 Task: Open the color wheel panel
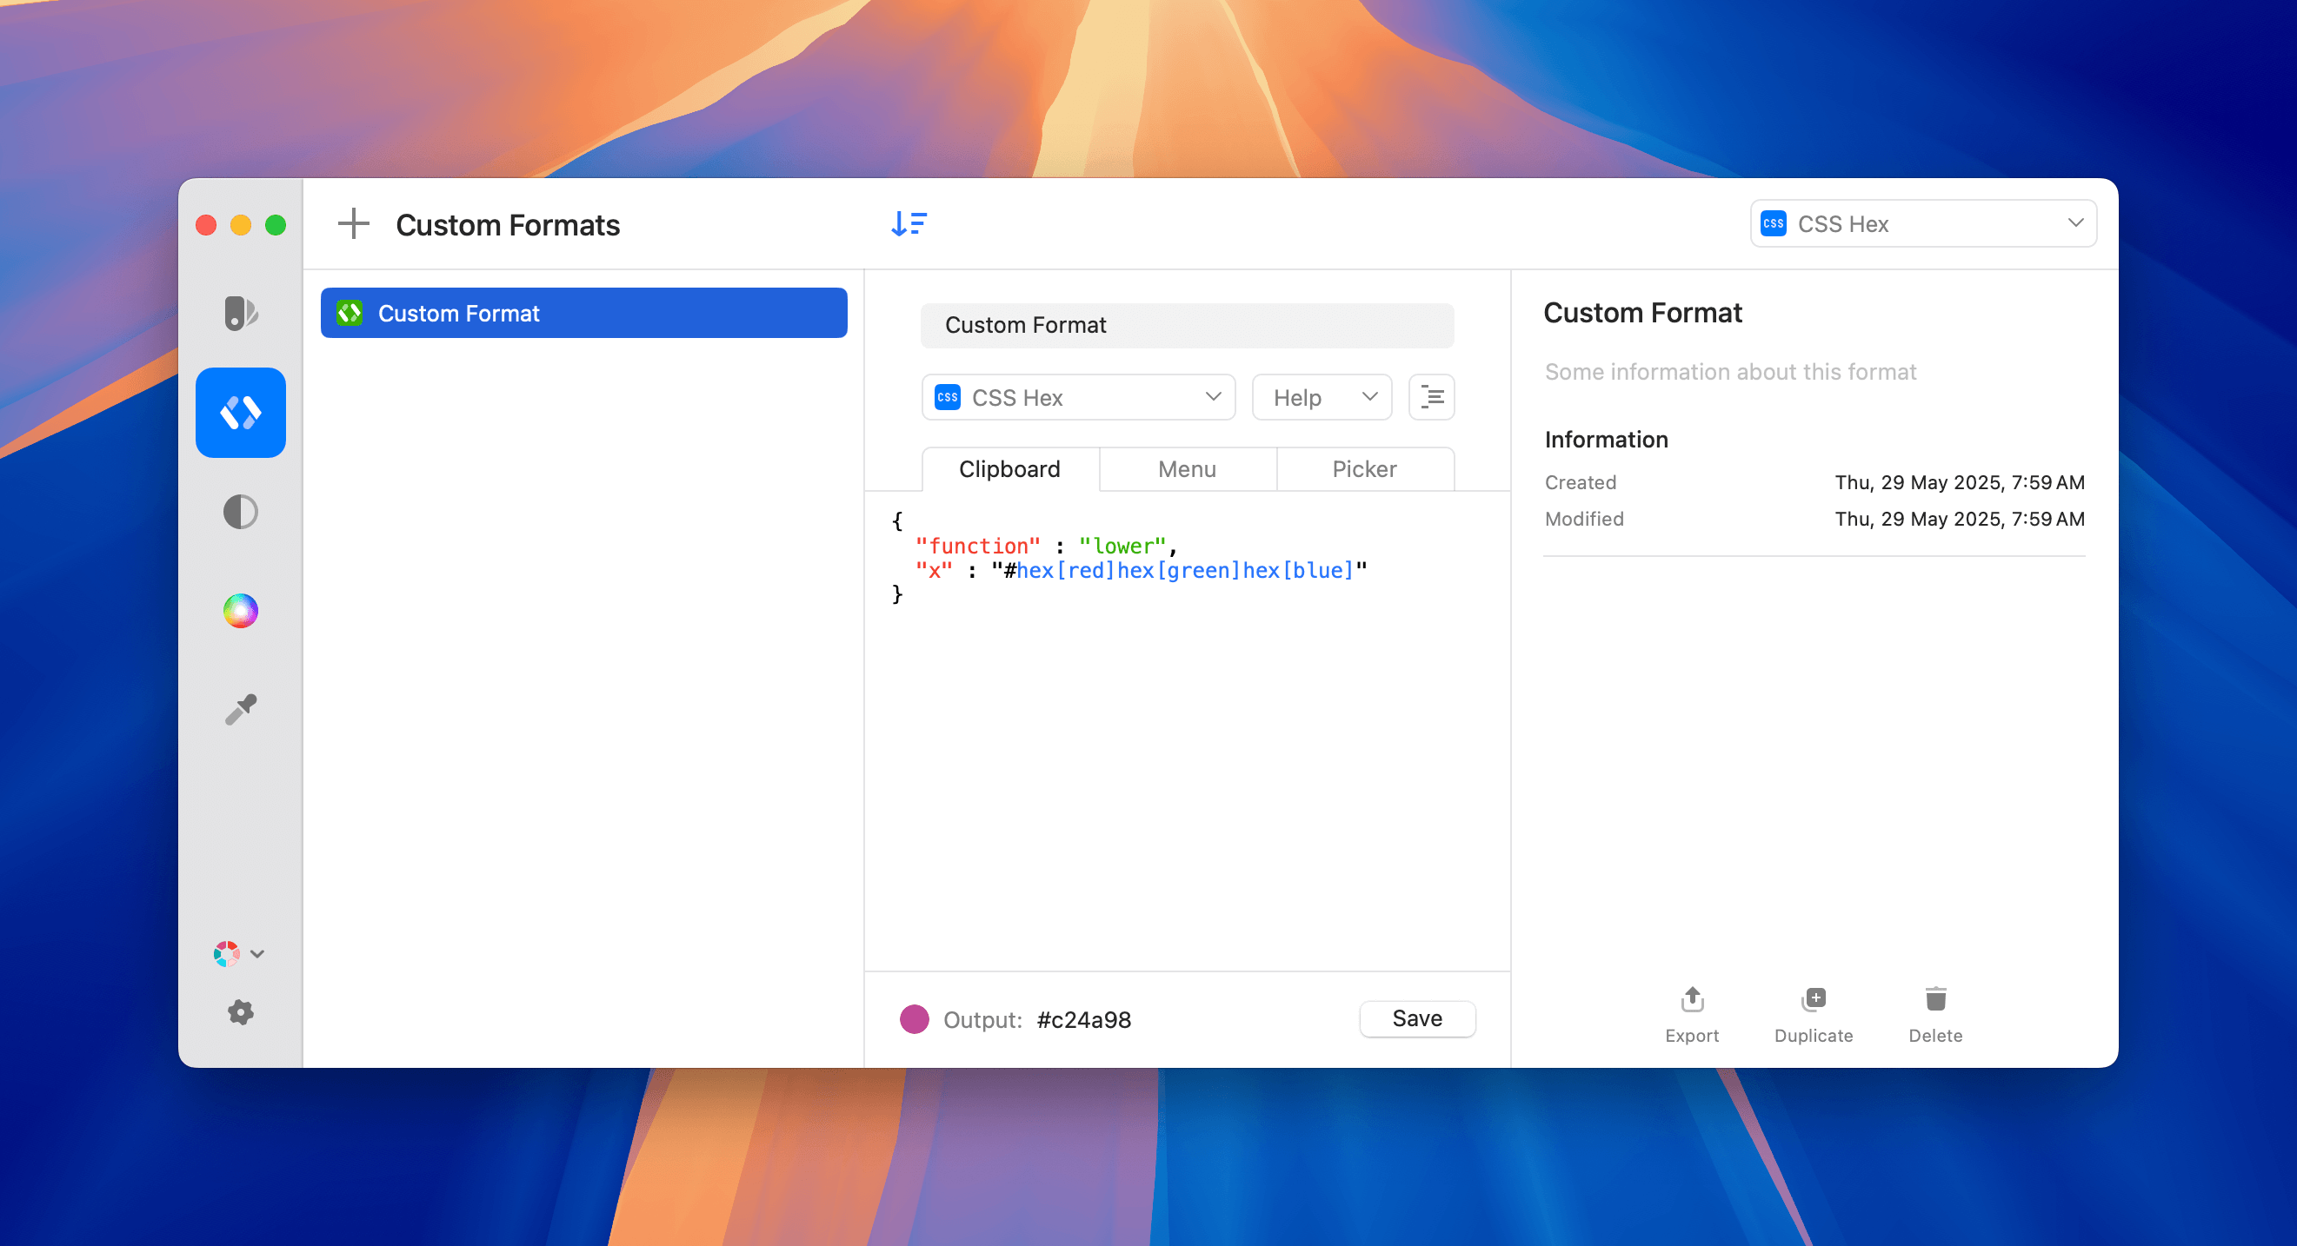click(x=240, y=611)
